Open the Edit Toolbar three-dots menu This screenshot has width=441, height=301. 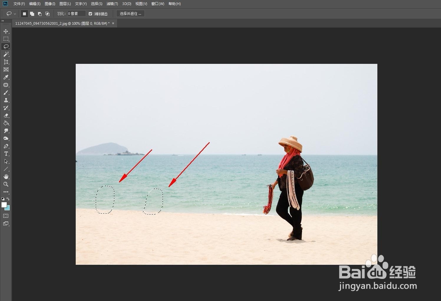pyautogui.click(x=6, y=192)
